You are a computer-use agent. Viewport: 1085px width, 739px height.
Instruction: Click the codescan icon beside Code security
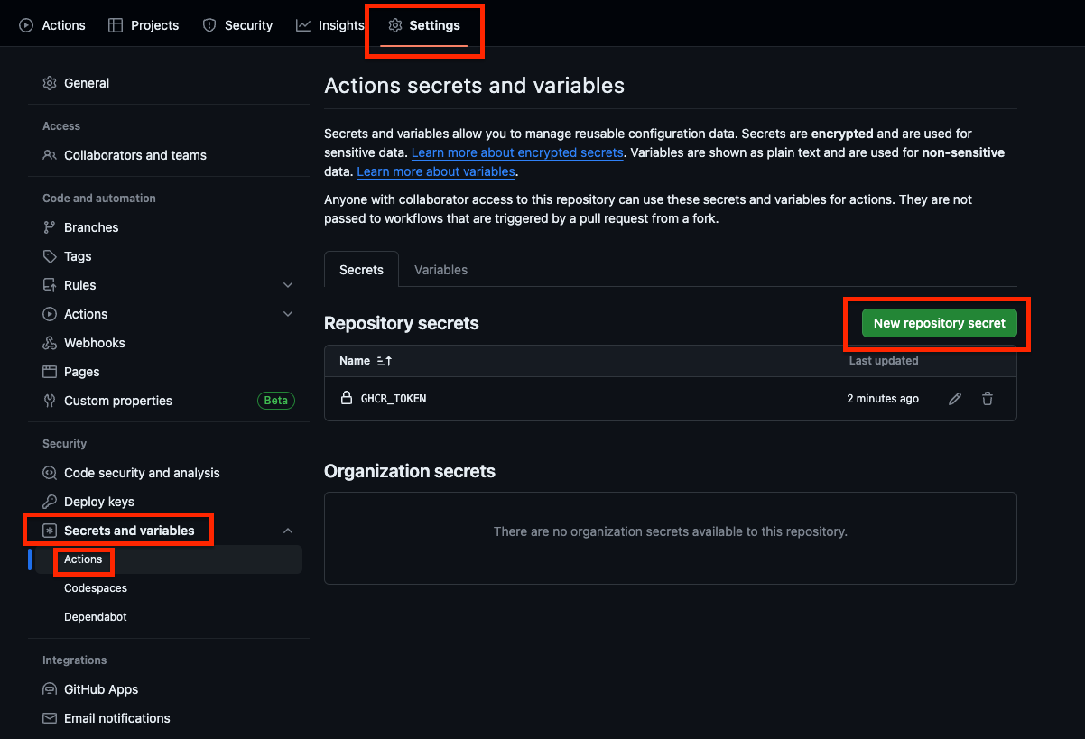[x=50, y=473]
